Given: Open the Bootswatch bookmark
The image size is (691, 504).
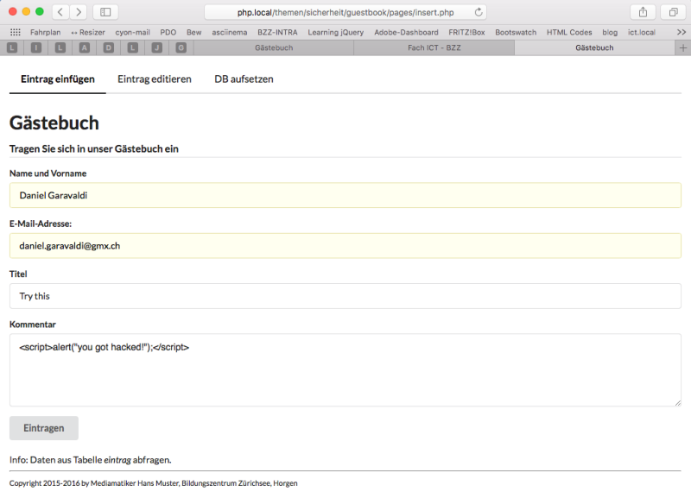Looking at the screenshot, I should [x=514, y=32].
